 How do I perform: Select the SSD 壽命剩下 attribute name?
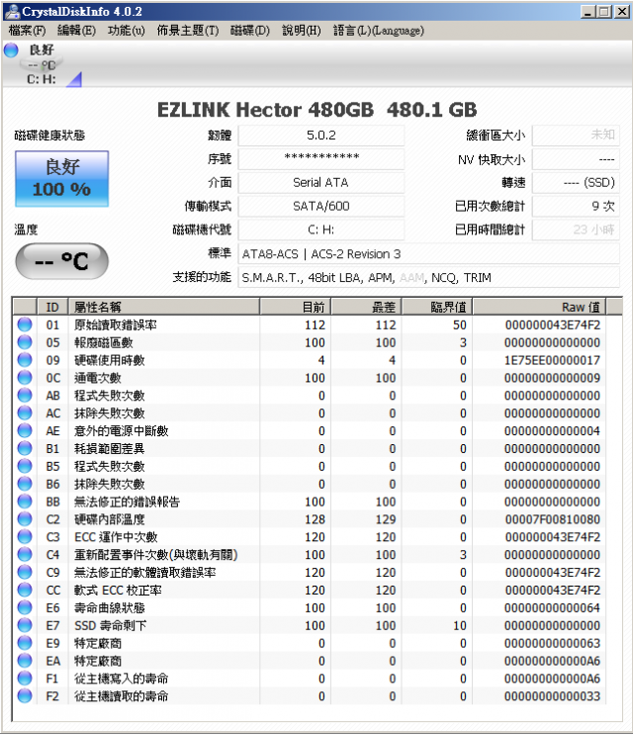point(111,625)
